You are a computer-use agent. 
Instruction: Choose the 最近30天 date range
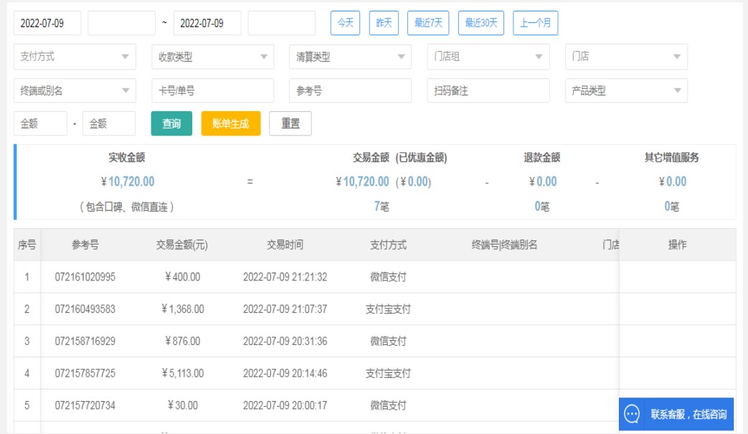pos(480,23)
